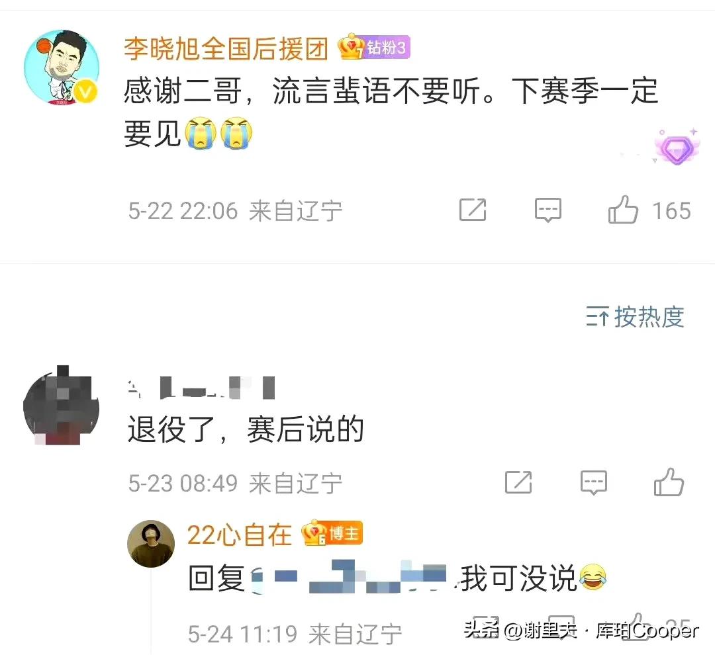This screenshot has width=715, height=655.
Task: Open the 李晓旭全国后援团 profile name
Action: (x=226, y=48)
